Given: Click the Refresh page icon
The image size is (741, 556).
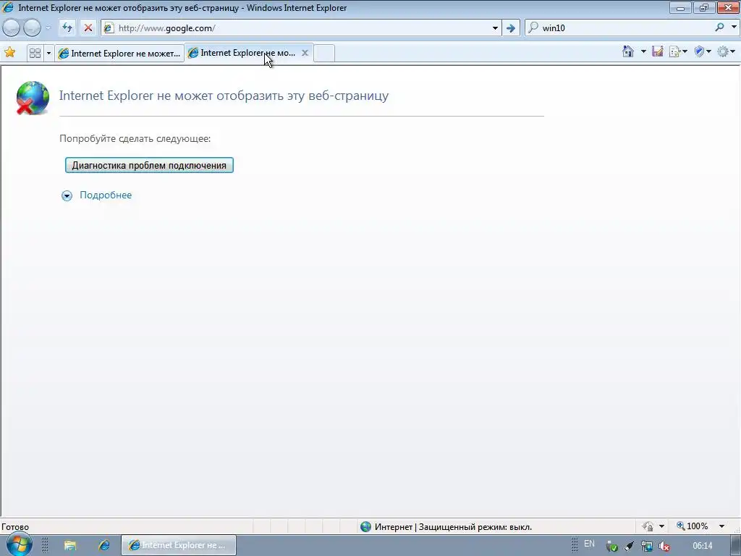Looking at the screenshot, I should tap(67, 28).
